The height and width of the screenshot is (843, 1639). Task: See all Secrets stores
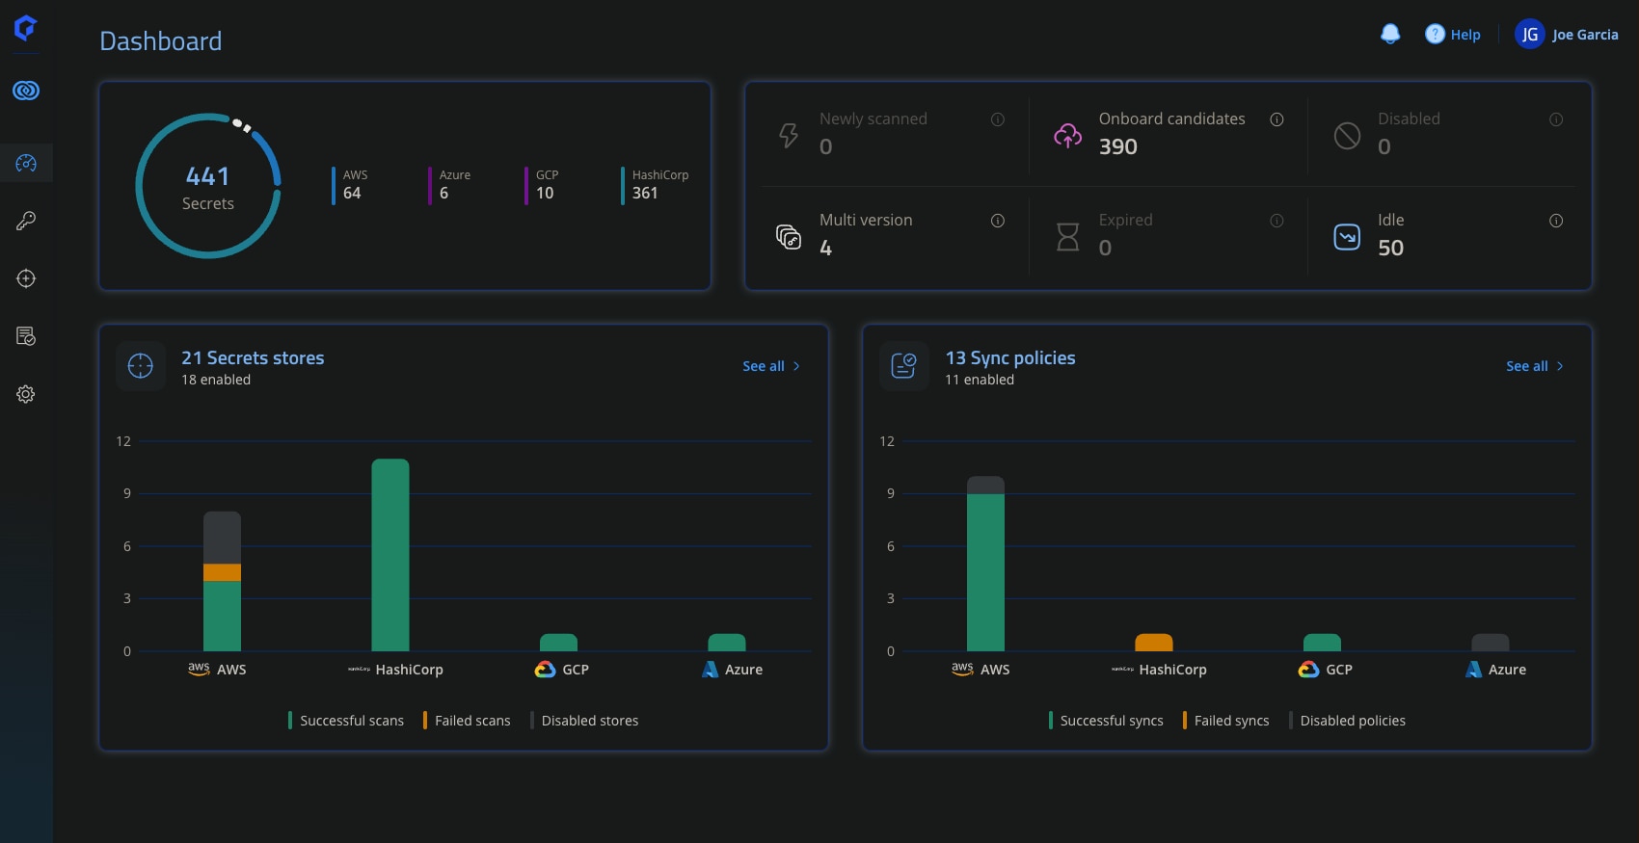click(771, 366)
